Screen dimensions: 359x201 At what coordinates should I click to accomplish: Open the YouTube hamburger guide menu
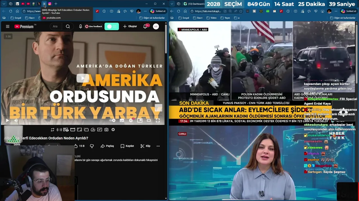tap(8, 27)
